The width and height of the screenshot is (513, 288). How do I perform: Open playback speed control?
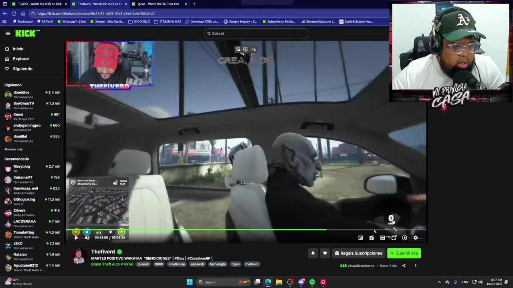(x=405, y=238)
